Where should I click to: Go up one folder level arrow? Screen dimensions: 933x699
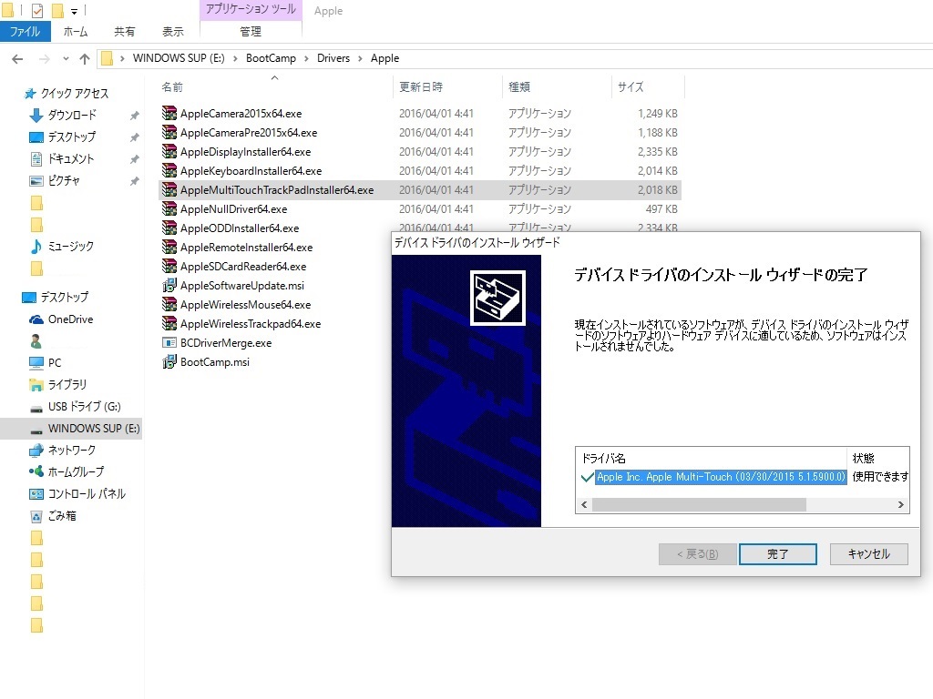pyautogui.click(x=85, y=59)
